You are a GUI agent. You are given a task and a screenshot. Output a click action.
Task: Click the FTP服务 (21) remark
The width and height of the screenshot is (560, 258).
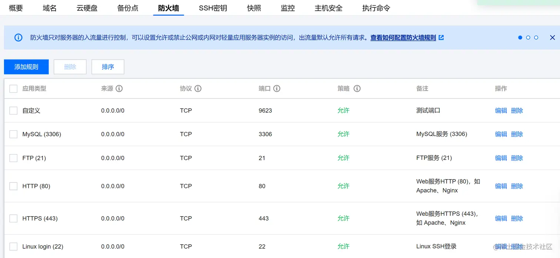434,158
